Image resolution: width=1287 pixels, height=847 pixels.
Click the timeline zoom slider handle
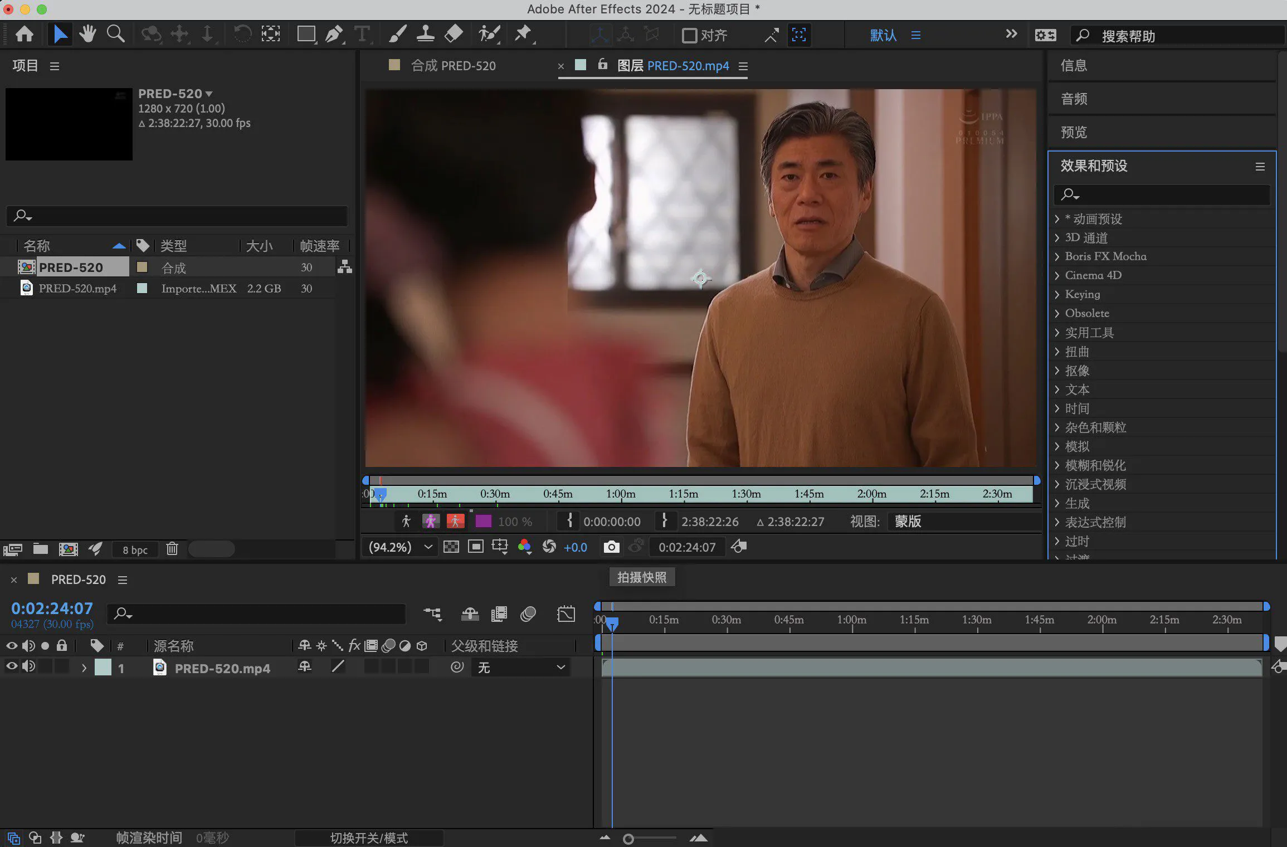click(x=628, y=839)
